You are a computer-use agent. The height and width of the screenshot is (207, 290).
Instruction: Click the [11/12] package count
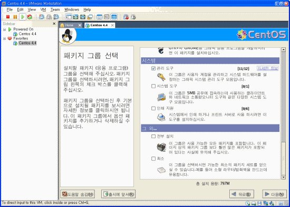pos(243,69)
